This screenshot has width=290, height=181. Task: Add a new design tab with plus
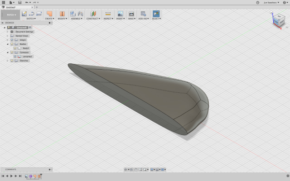pos(37,7)
